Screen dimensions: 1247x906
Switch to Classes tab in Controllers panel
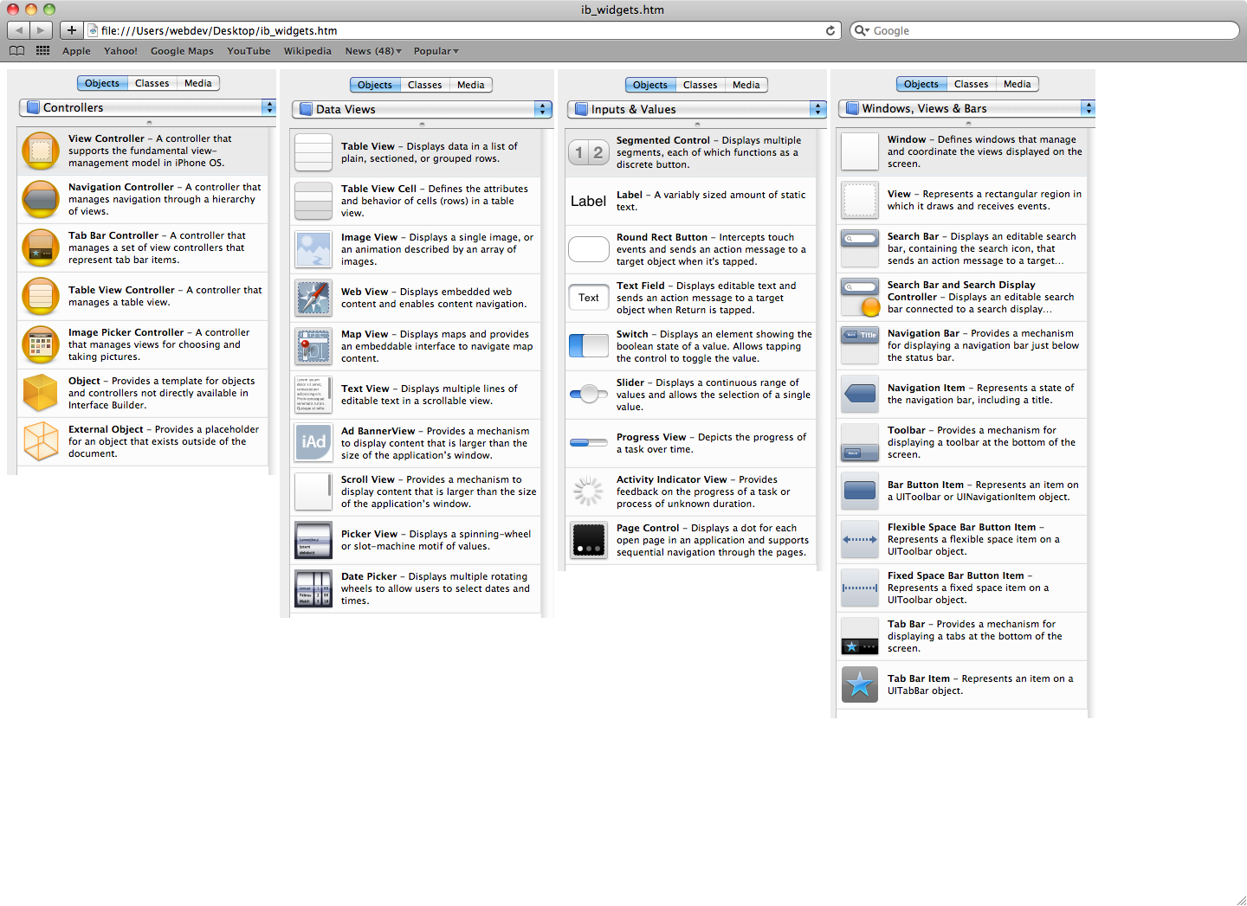point(152,83)
